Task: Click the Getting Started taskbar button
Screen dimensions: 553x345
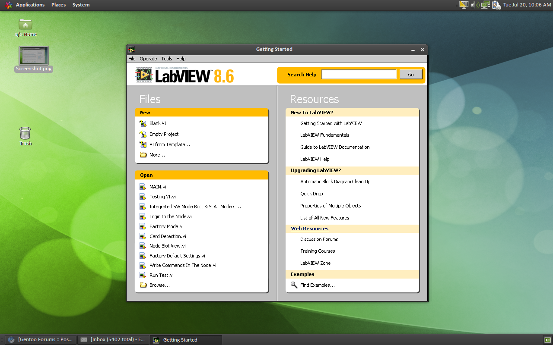Action: tap(186, 340)
